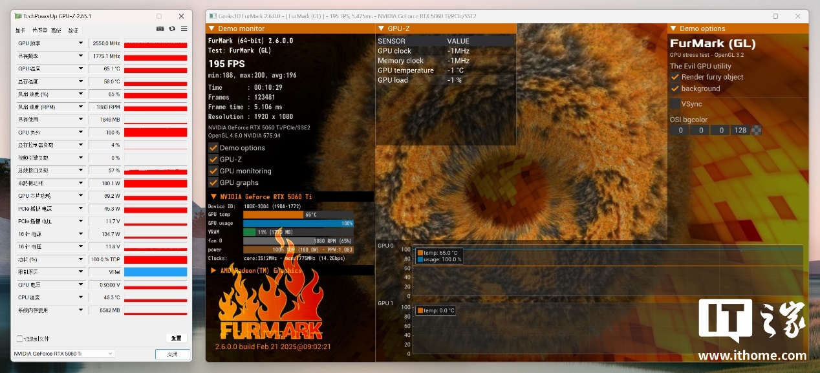Screen dimensions: 820x373
Task: Switch to the 传感器 tab
Action: 39,30
